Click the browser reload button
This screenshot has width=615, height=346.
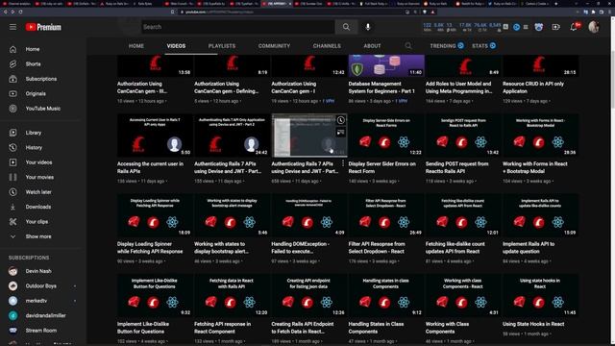[20, 12]
